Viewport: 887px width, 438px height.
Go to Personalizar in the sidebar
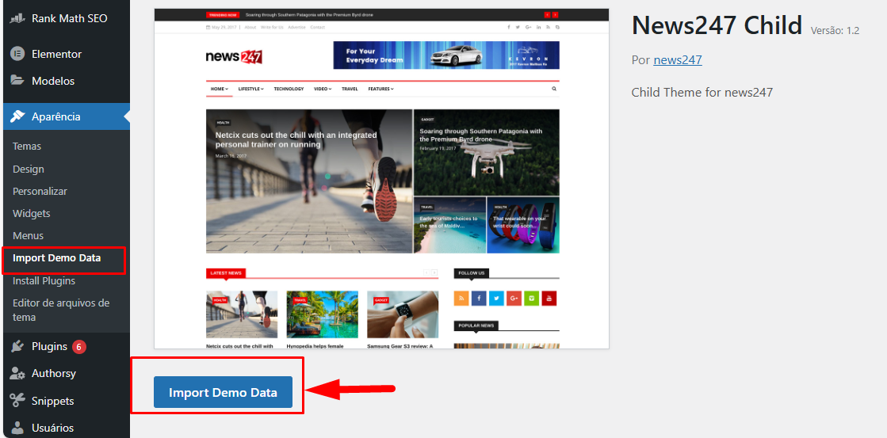click(x=40, y=191)
